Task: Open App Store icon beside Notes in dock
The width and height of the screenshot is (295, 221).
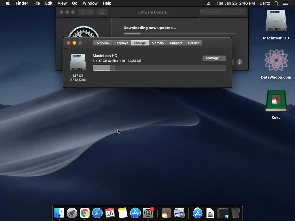Action: [135, 213]
